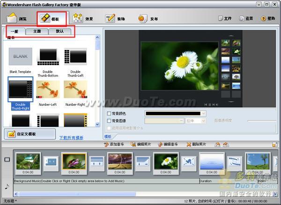The image size is (281, 205).
Task: Open the 设置 (Settings) menu
Action: tap(246, 18)
